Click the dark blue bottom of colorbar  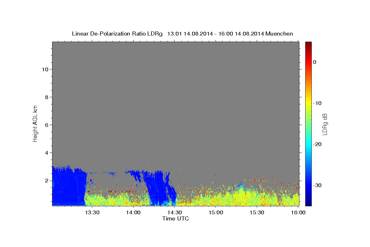(308, 203)
